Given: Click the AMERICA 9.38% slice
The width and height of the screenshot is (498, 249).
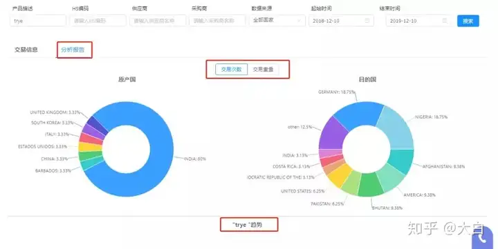Looking at the screenshot, I should coord(390,180).
